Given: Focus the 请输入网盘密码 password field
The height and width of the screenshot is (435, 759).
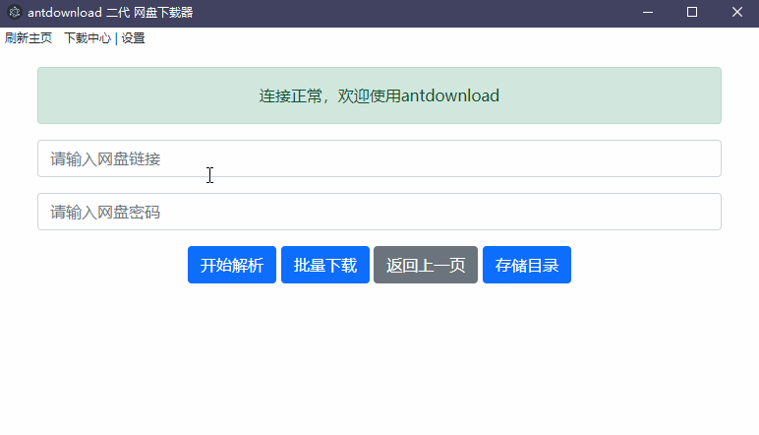Looking at the screenshot, I should point(379,212).
